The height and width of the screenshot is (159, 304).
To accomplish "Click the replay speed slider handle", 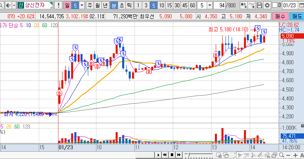I will (189, 155).
